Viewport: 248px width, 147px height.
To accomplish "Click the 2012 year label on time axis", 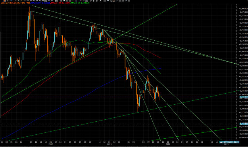I will pyautogui.click(x=51, y=144).
